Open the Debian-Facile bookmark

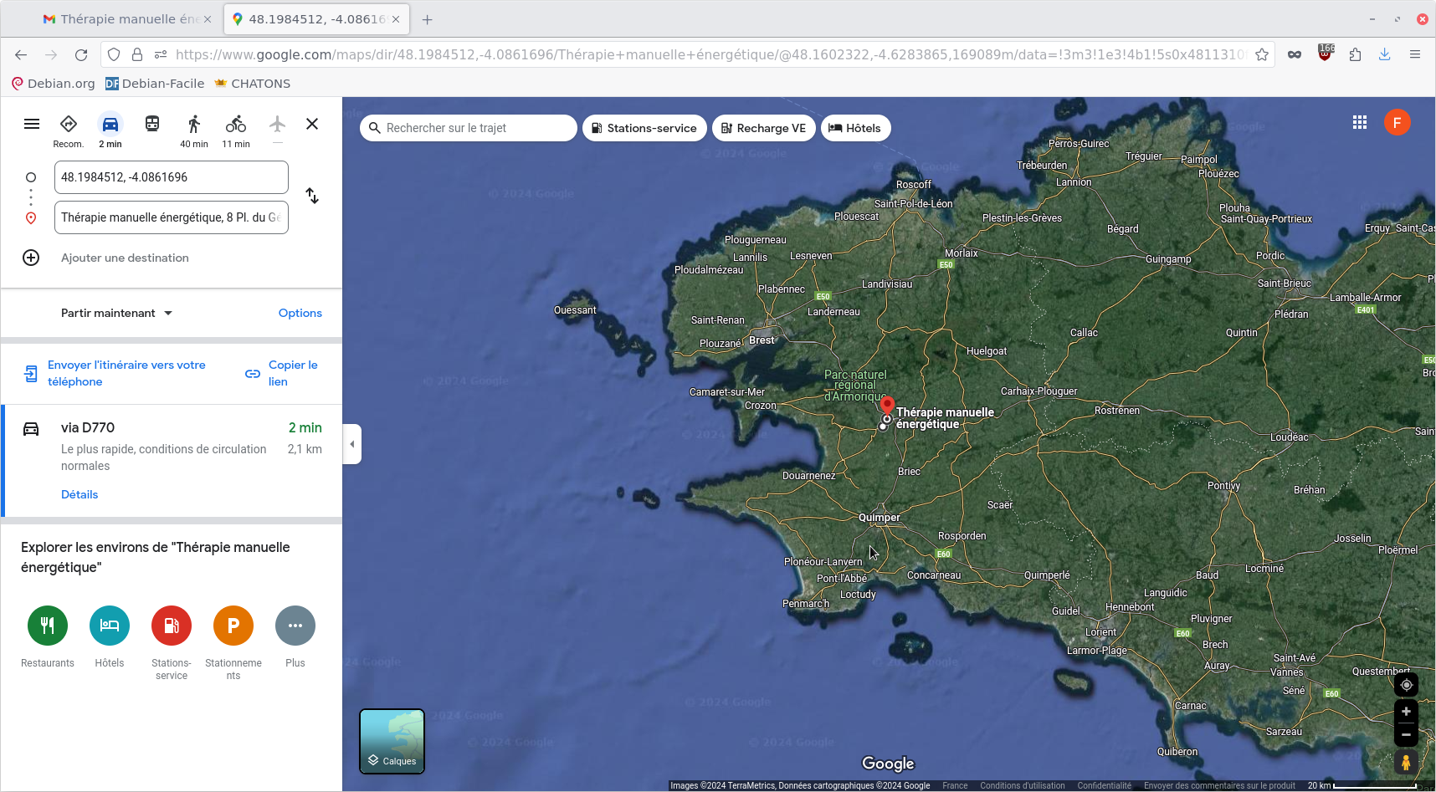click(155, 84)
